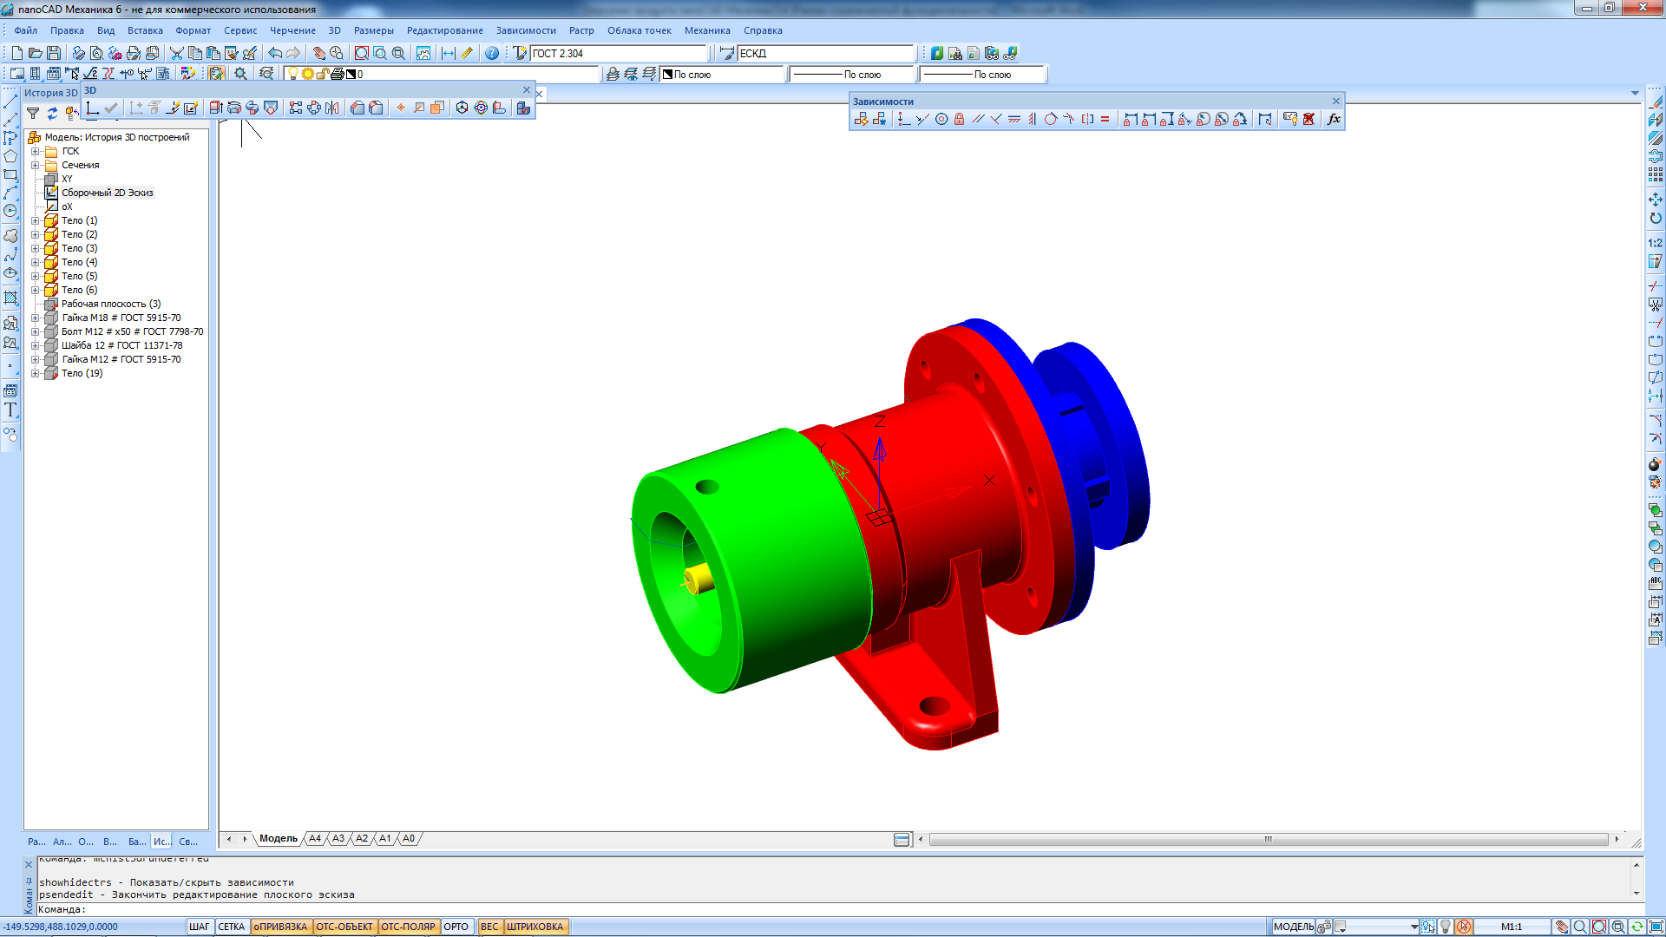Viewport: 1666px width, 937px height.
Task: Click the UCS axes icon in 3D toolbar
Action: 93,108
